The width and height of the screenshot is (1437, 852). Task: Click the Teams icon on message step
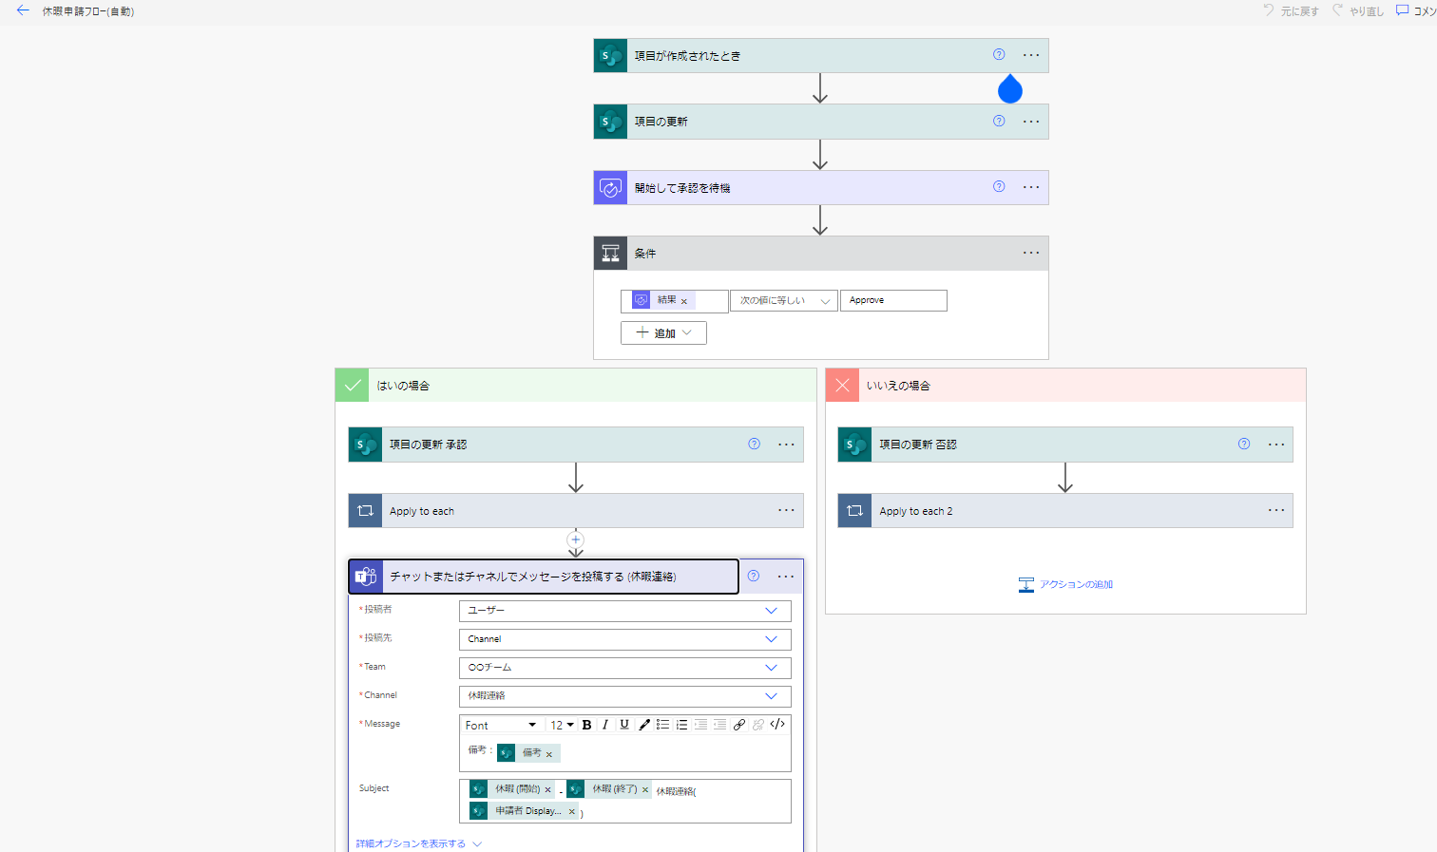(366, 577)
